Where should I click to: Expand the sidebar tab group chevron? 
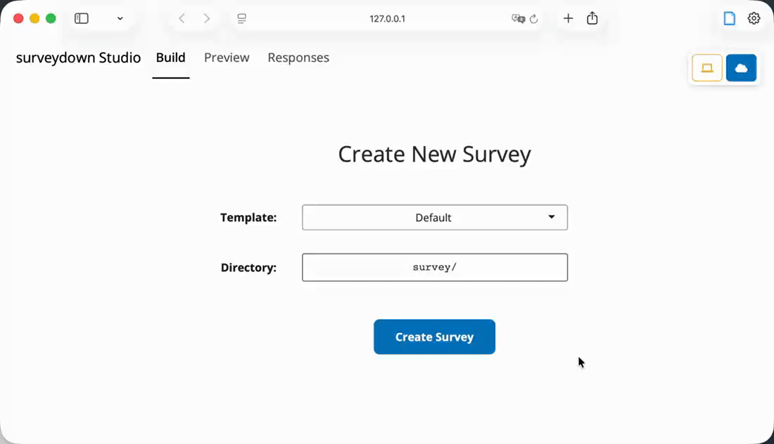pos(120,19)
